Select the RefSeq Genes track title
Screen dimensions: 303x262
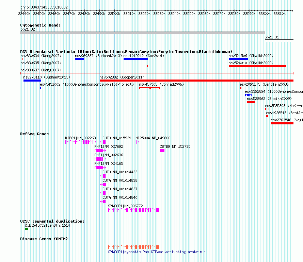[x=34, y=134]
